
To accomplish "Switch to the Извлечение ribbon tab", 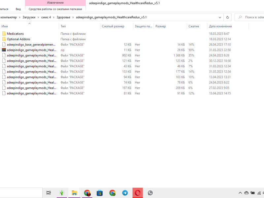I will click(x=55, y=3).
